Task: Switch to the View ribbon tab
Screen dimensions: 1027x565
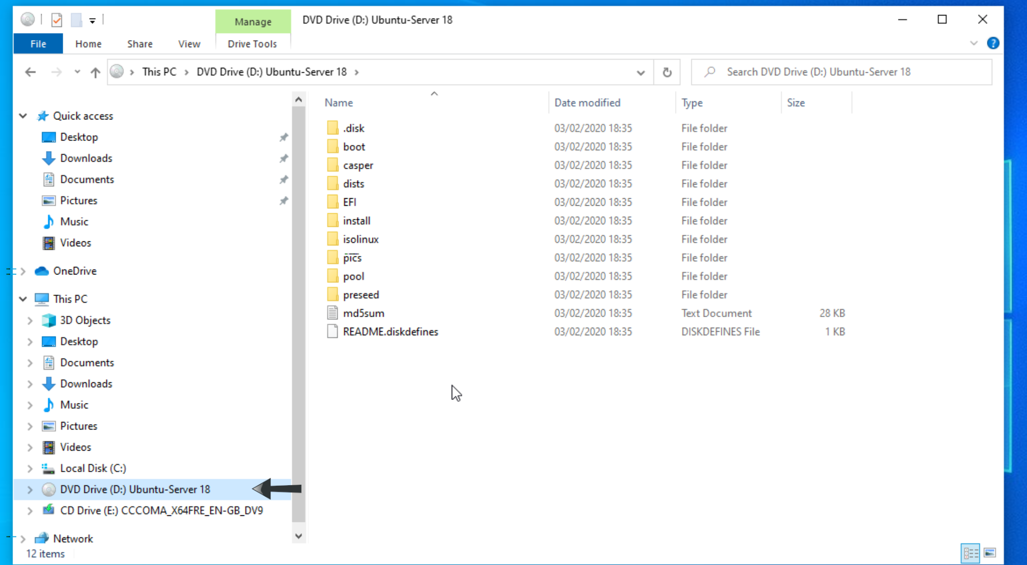Action: click(189, 44)
